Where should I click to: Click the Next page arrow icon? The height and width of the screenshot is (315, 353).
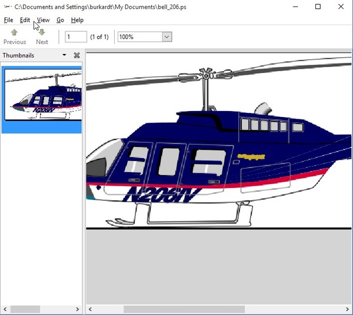42,32
